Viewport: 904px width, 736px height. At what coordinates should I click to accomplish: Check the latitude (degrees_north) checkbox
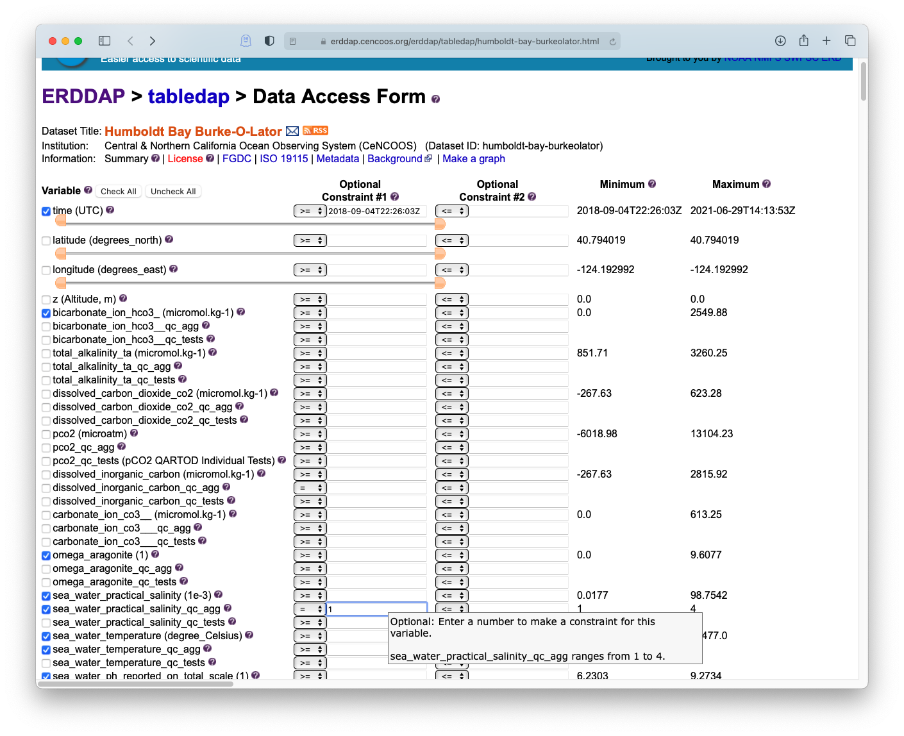click(46, 241)
